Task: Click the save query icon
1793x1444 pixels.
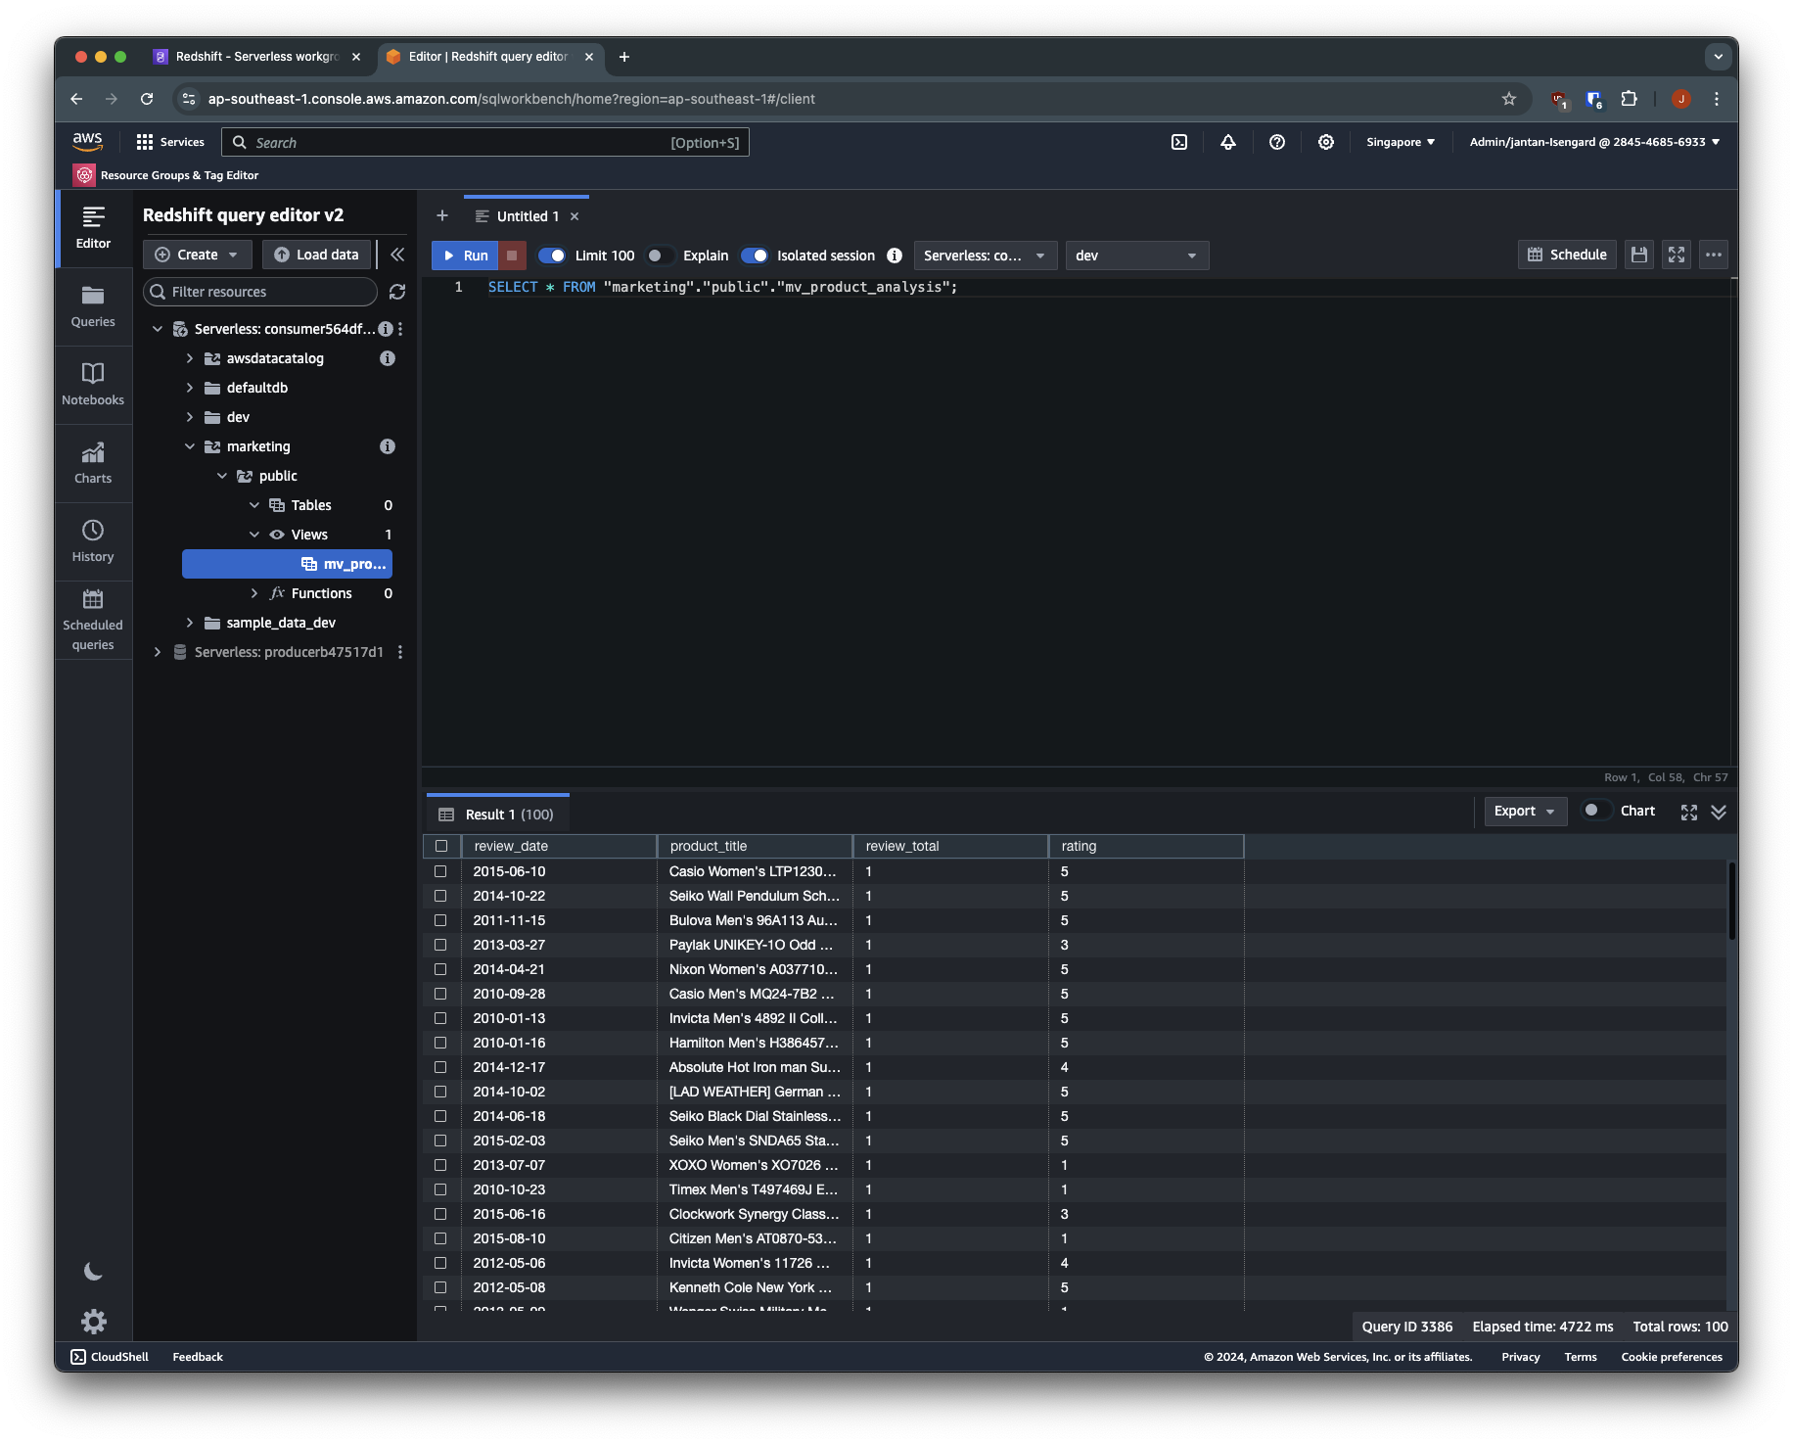Action: click(1639, 255)
